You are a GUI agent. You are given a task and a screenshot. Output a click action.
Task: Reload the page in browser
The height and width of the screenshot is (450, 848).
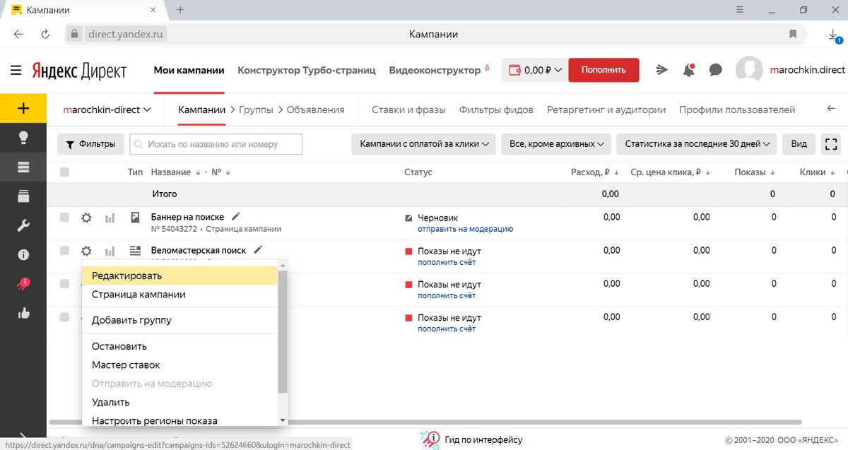pos(45,34)
